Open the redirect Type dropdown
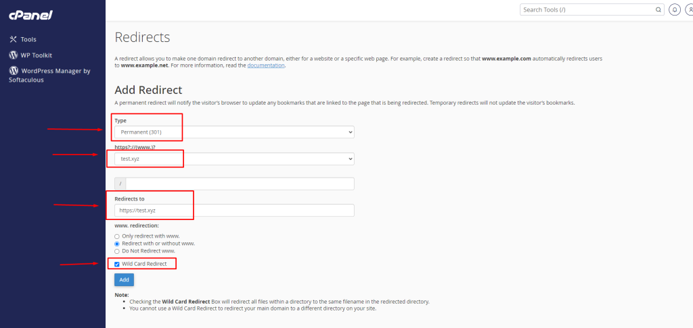Image resolution: width=693 pixels, height=328 pixels. pyautogui.click(x=234, y=132)
